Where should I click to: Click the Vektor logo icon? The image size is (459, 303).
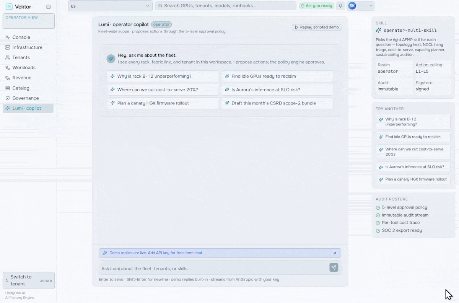[x=9, y=7]
